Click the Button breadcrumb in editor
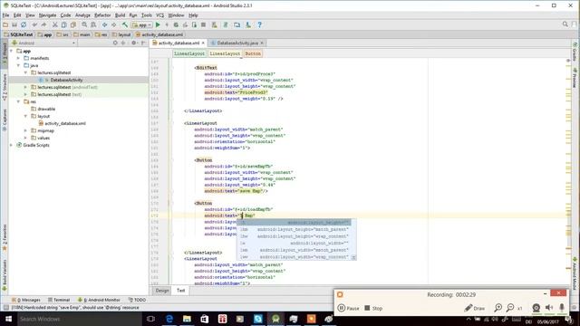The image size is (580, 326). [x=253, y=53]
